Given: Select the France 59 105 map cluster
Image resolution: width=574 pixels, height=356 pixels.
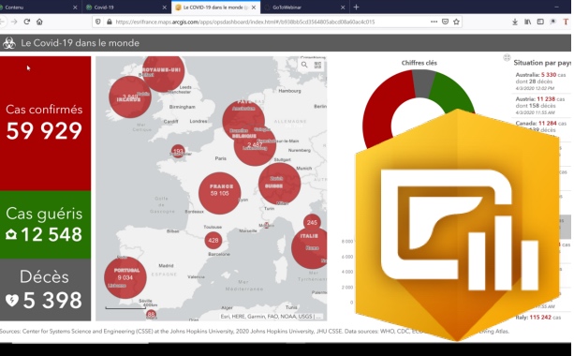Looking at the screenshot, I should pyautogui.click(x=220, y=193).
